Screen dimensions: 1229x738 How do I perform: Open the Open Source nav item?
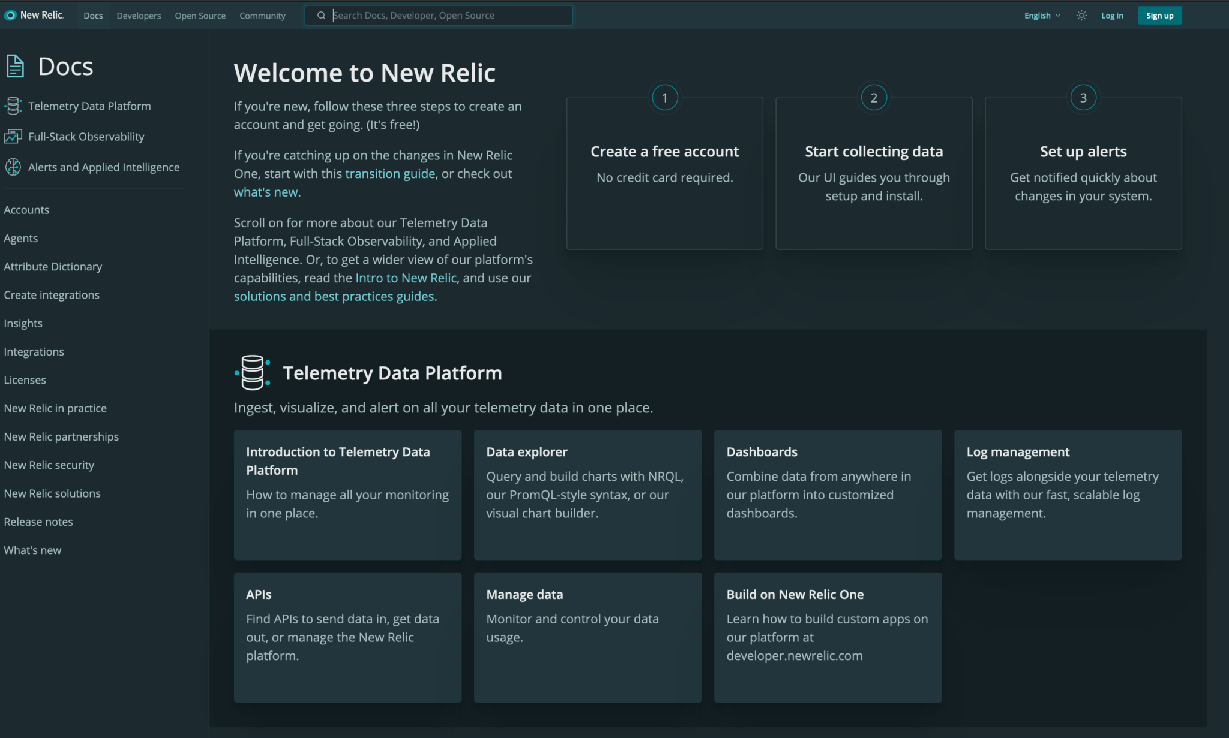coord(200,16)
